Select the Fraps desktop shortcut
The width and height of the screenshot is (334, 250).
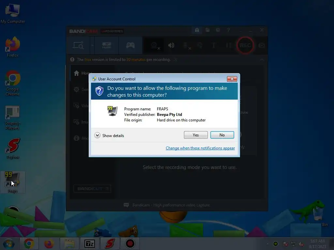tap(13, 182)
